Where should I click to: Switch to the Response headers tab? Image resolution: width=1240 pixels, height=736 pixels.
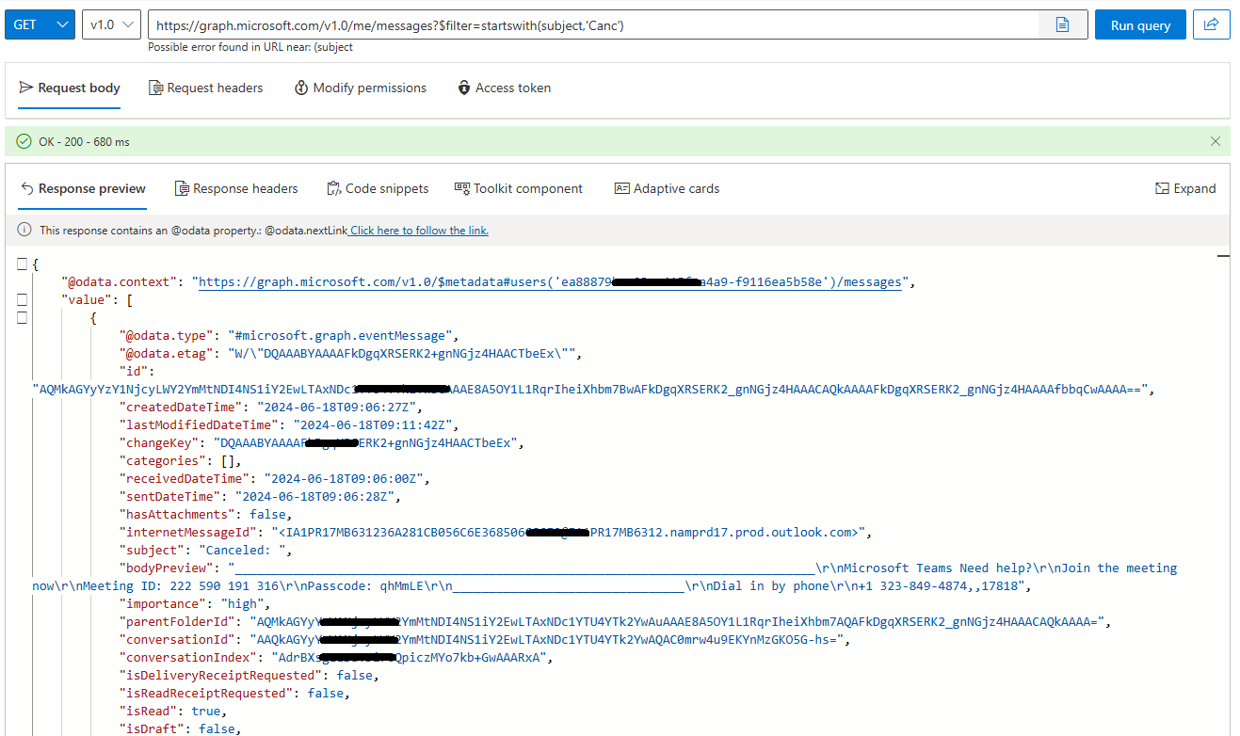tap(236, 188)
